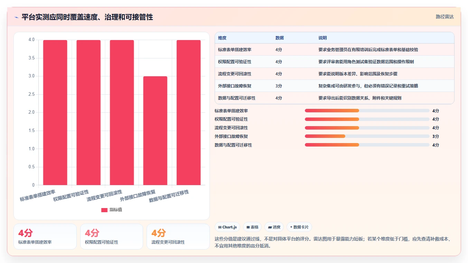468x263 pixels.
Task: Select the 进度 chip
Action: [274, 227]
